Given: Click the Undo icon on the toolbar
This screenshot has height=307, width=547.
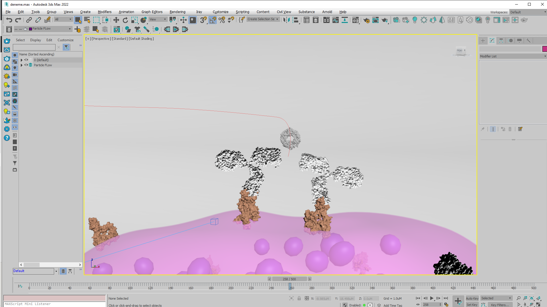Looking at the screenshot, I should (x=9, y=20).
